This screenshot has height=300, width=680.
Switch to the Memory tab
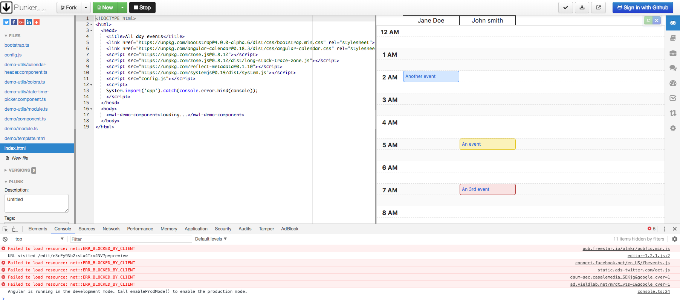tap(169, 229)
